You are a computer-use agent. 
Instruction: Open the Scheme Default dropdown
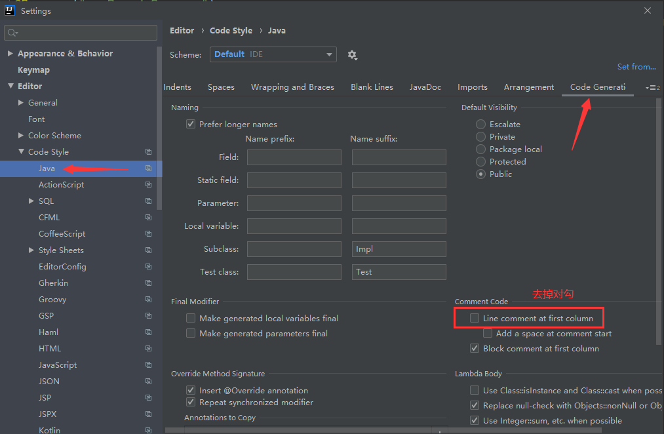tap(273, 54)
